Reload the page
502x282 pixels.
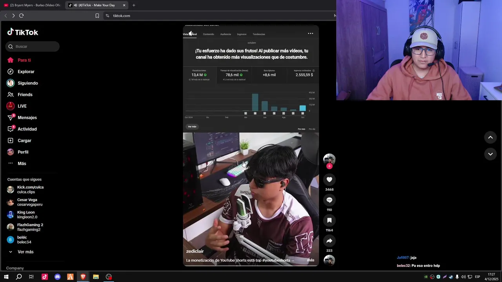(22, 16)
